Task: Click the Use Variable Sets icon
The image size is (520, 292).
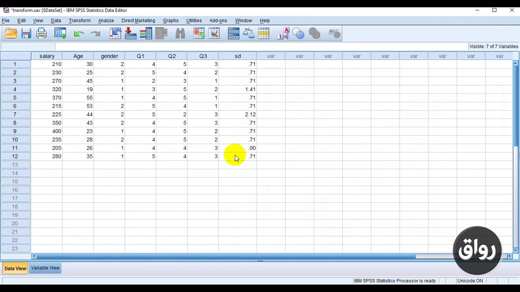Action: click(299, 33)
